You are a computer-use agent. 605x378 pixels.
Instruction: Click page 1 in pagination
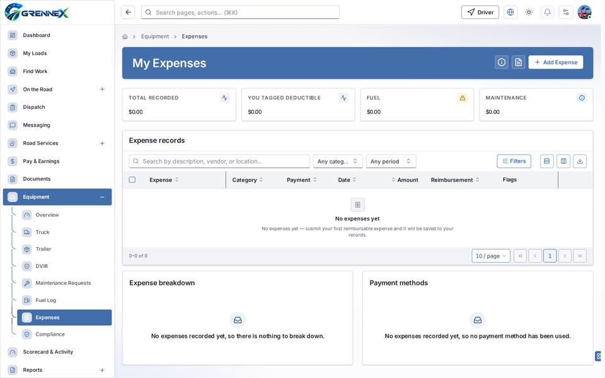[x=550, y=256]
